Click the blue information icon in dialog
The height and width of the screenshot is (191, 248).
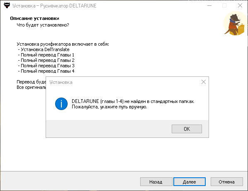[61, 104]
